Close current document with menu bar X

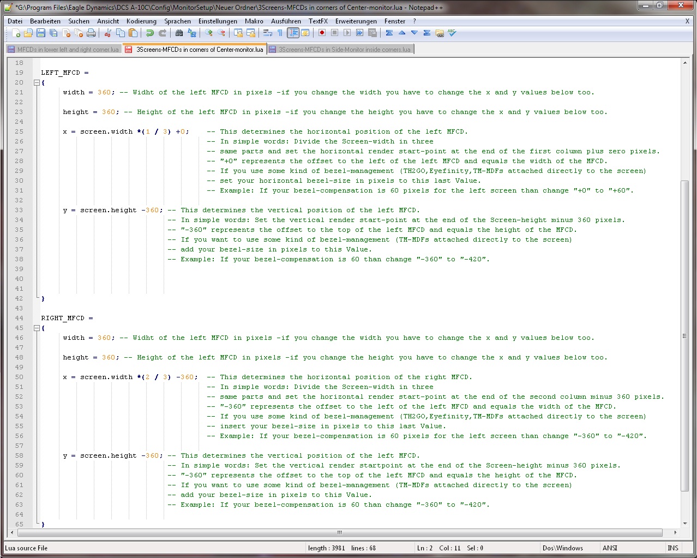(x=687, y=21)
